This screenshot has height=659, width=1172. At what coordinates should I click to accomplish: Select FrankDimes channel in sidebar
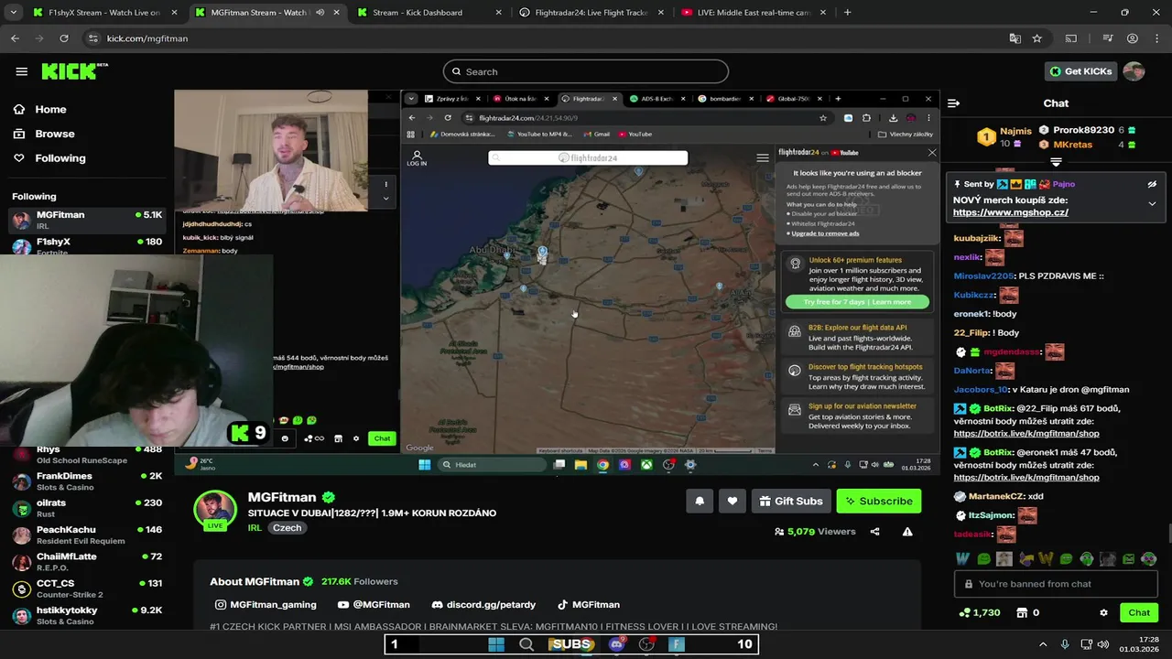(87, 481)
